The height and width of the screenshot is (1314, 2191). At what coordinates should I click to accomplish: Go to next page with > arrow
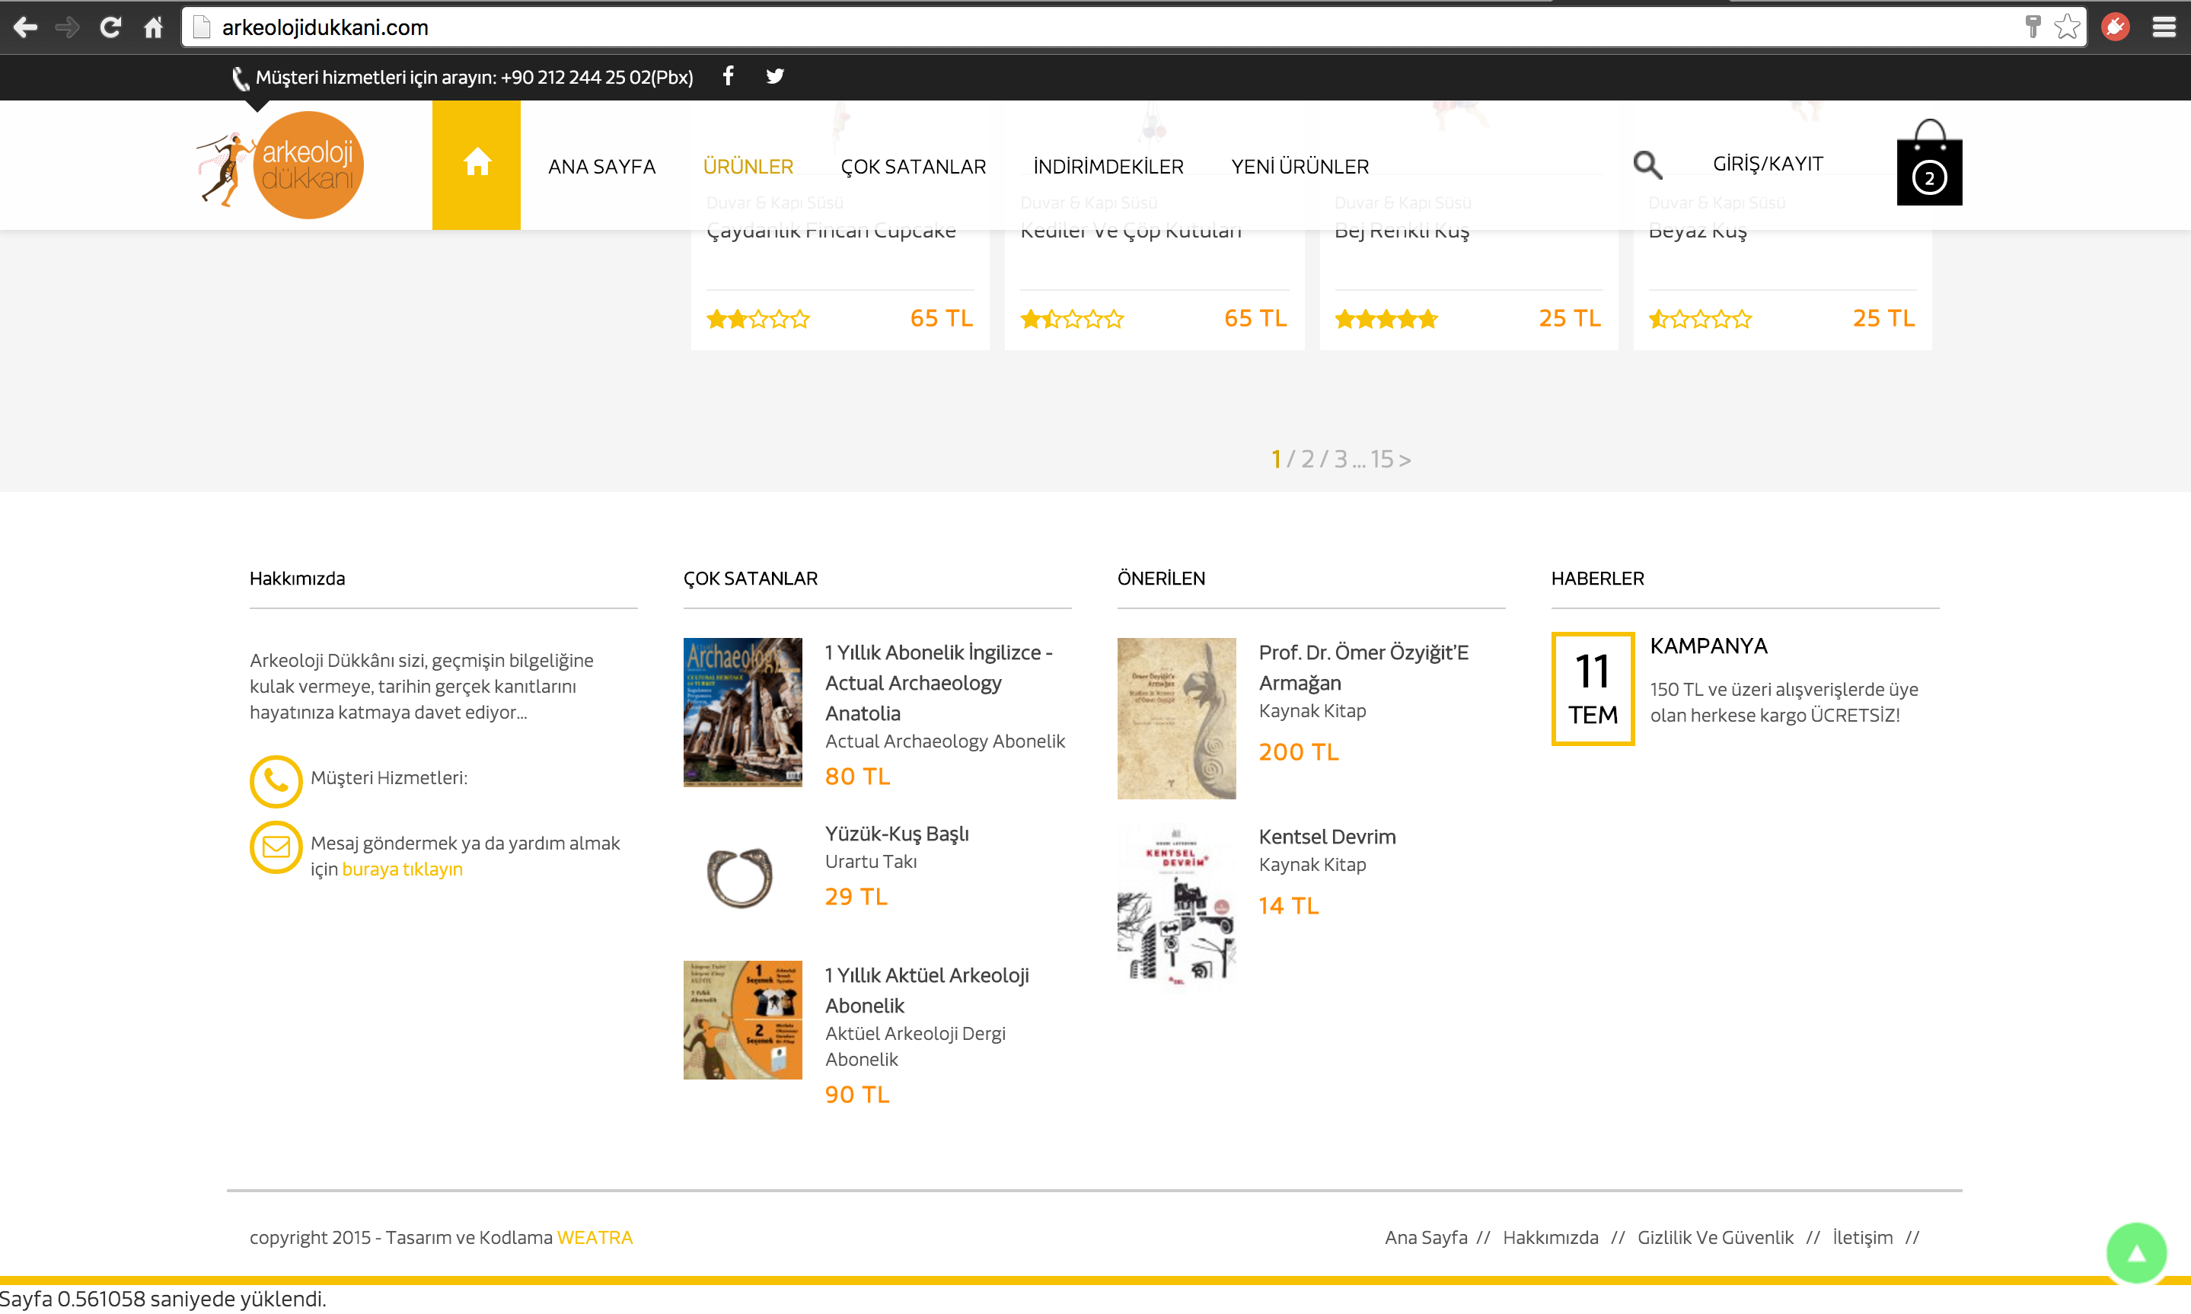pyautogui.click(x=1405, y=460)
